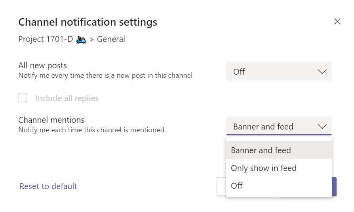Click the Channel notification settings title

click(x=88, y=22)
